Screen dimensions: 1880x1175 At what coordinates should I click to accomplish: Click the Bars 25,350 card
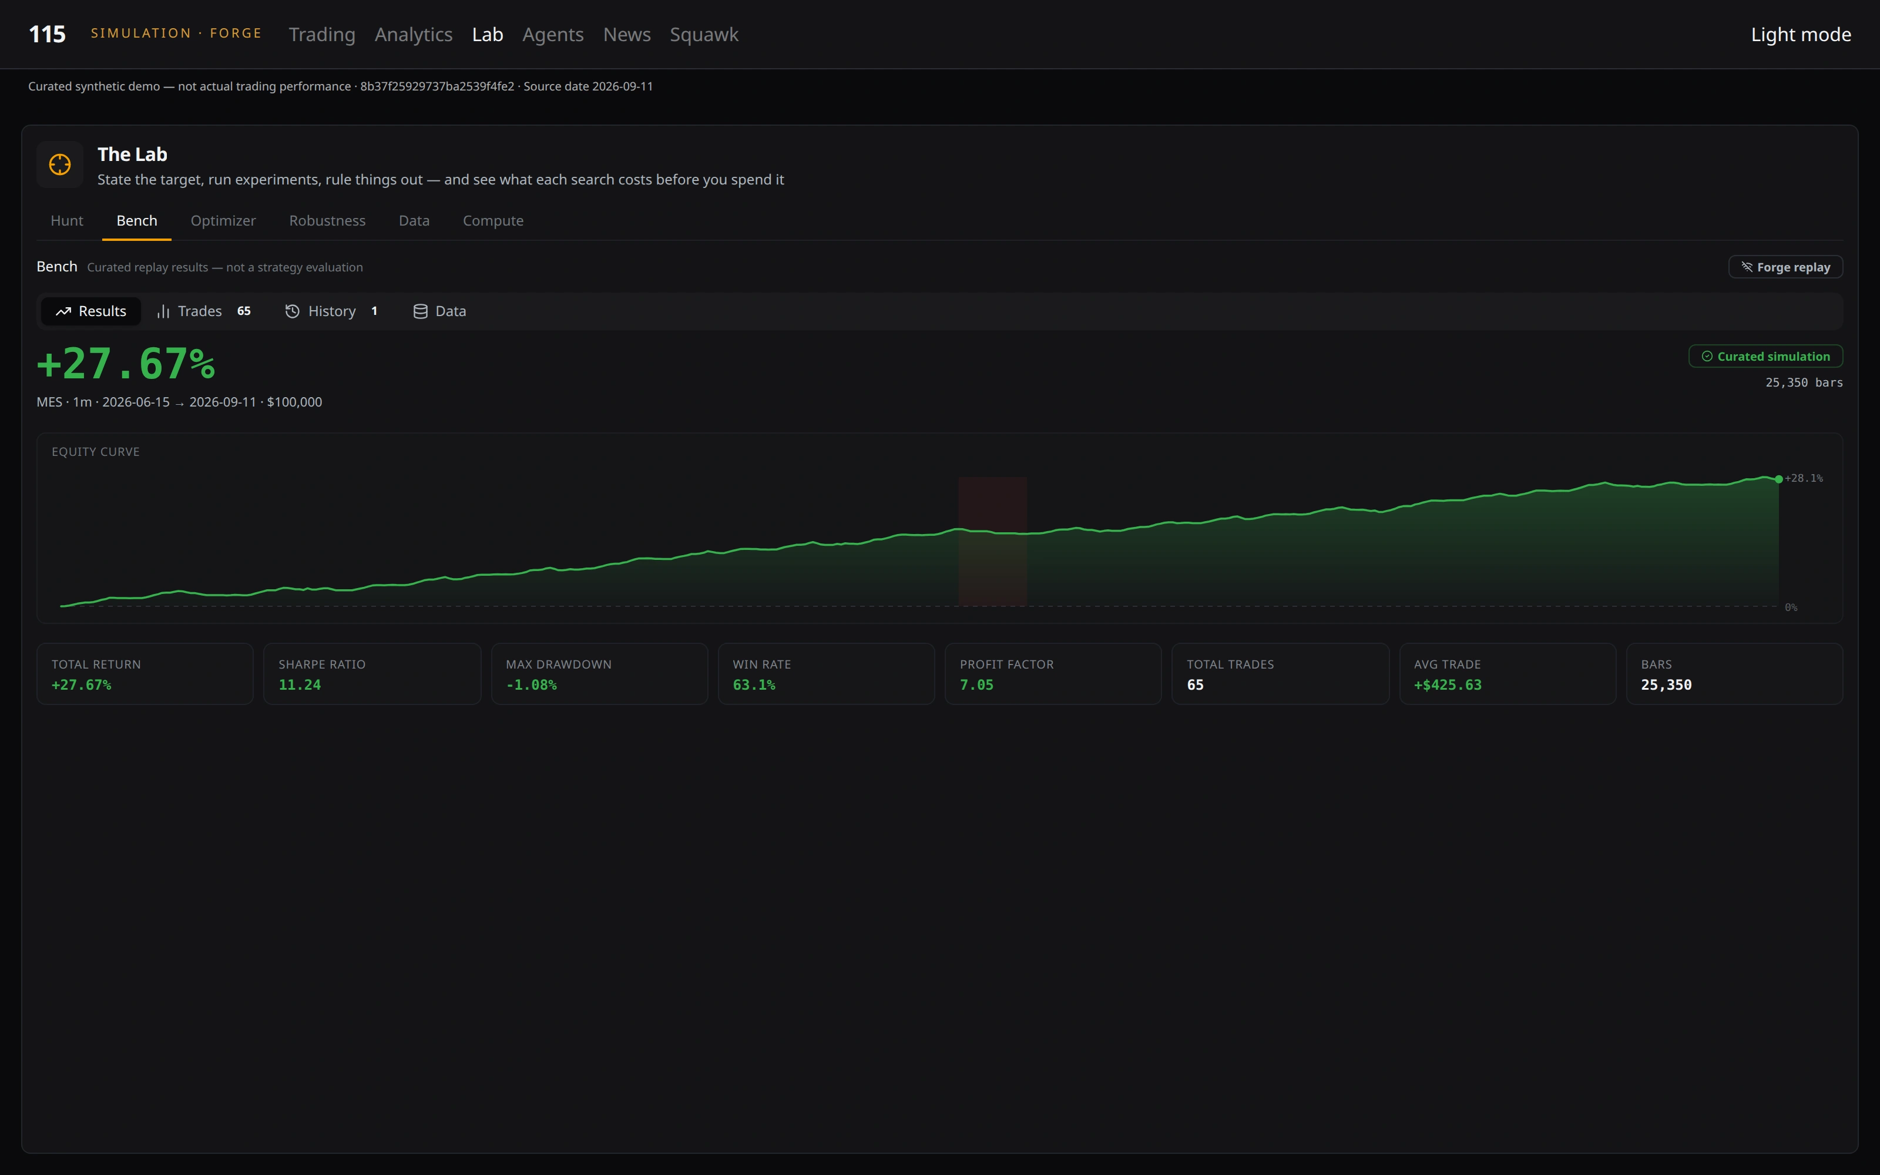[x=1734, y=674]
